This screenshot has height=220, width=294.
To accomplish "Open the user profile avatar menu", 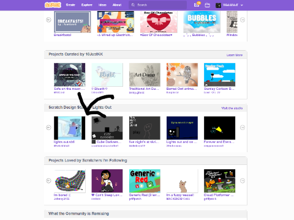I will 218,5.
